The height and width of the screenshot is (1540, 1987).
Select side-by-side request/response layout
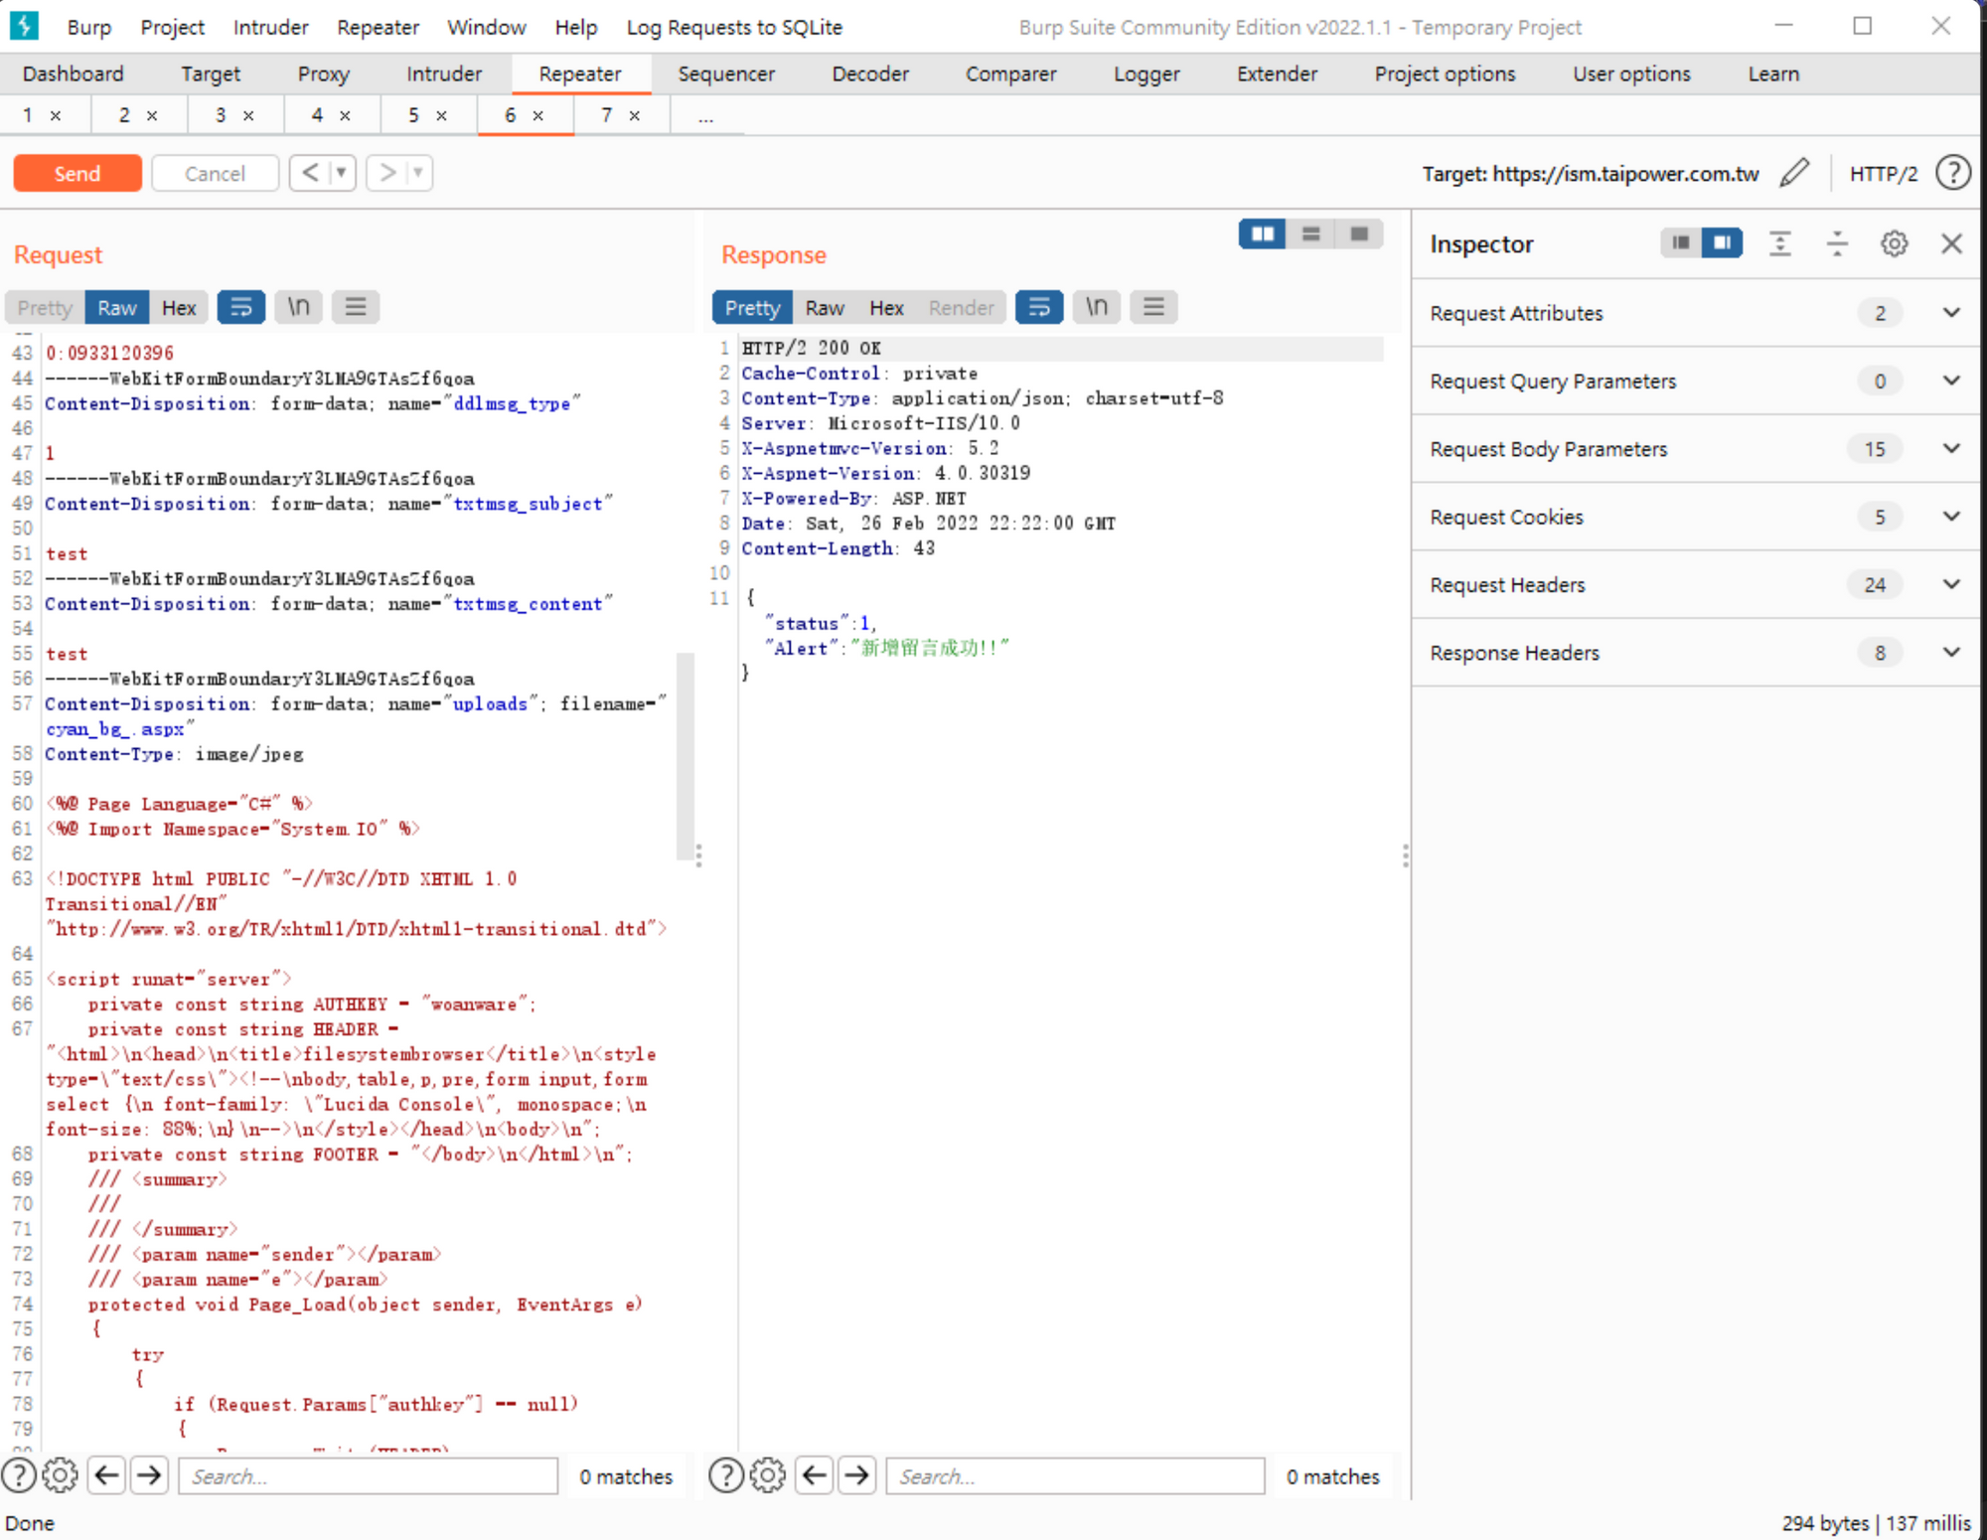(1263, 233)
